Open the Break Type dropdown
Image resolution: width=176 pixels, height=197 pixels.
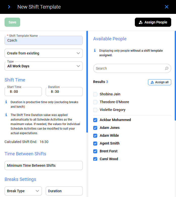[x=23, y=191]
